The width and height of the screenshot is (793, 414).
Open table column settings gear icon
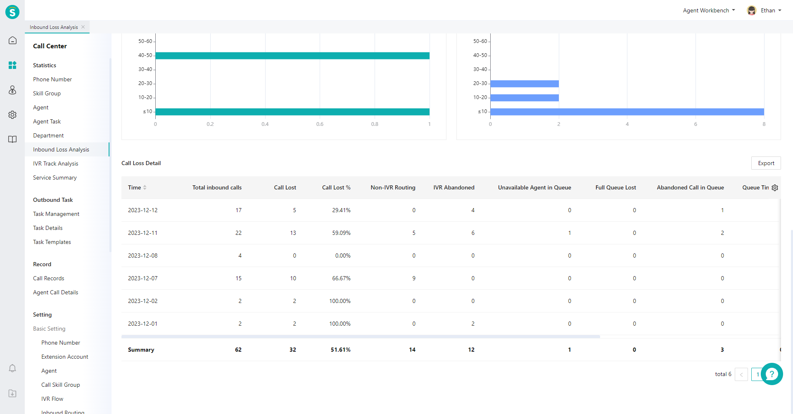[775, 188]
